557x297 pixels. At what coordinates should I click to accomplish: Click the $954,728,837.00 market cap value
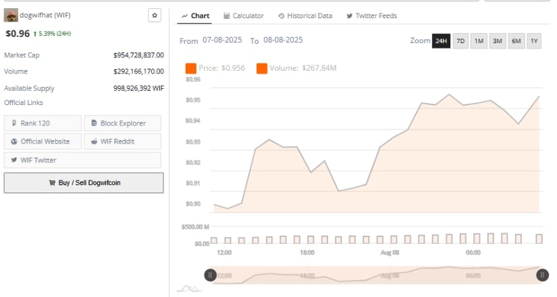[x=138, y=55]
